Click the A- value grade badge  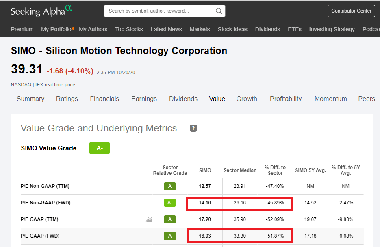coord(100,148)
